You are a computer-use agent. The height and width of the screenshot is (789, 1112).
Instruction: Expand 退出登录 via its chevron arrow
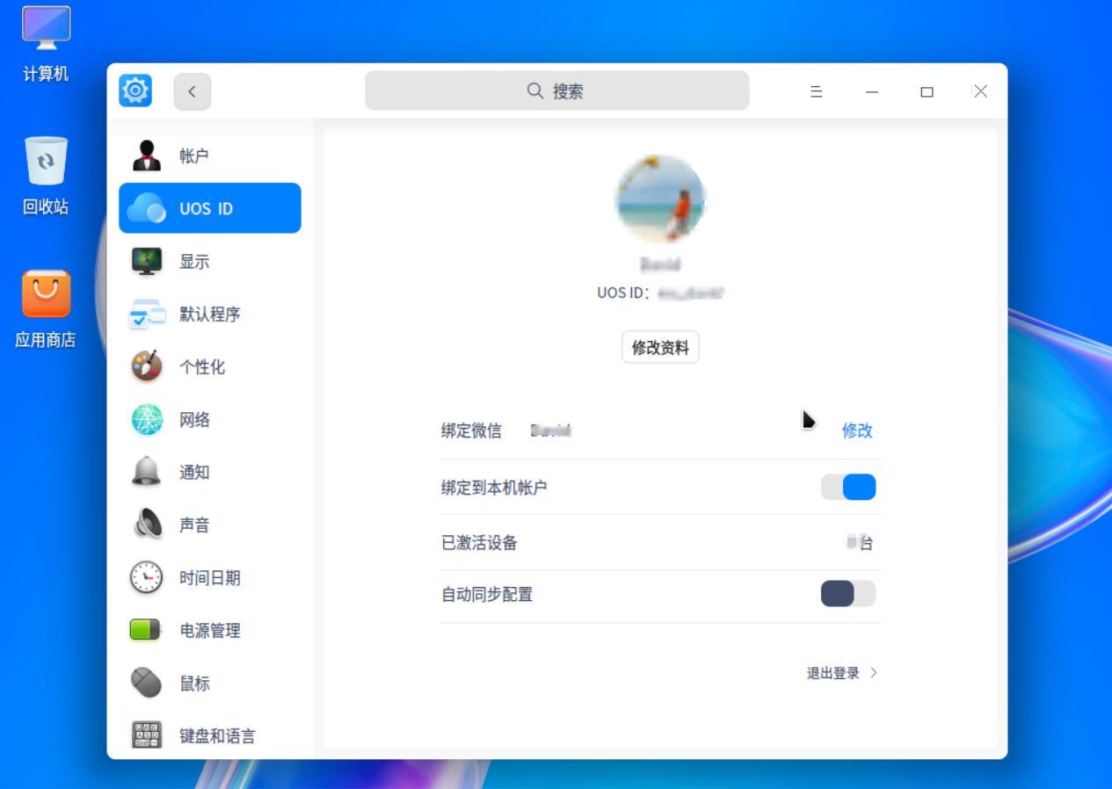tap(874, 673)
